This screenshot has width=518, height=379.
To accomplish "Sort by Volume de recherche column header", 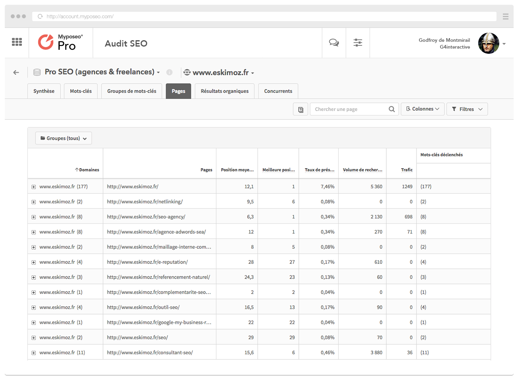I will click(362, 170).
